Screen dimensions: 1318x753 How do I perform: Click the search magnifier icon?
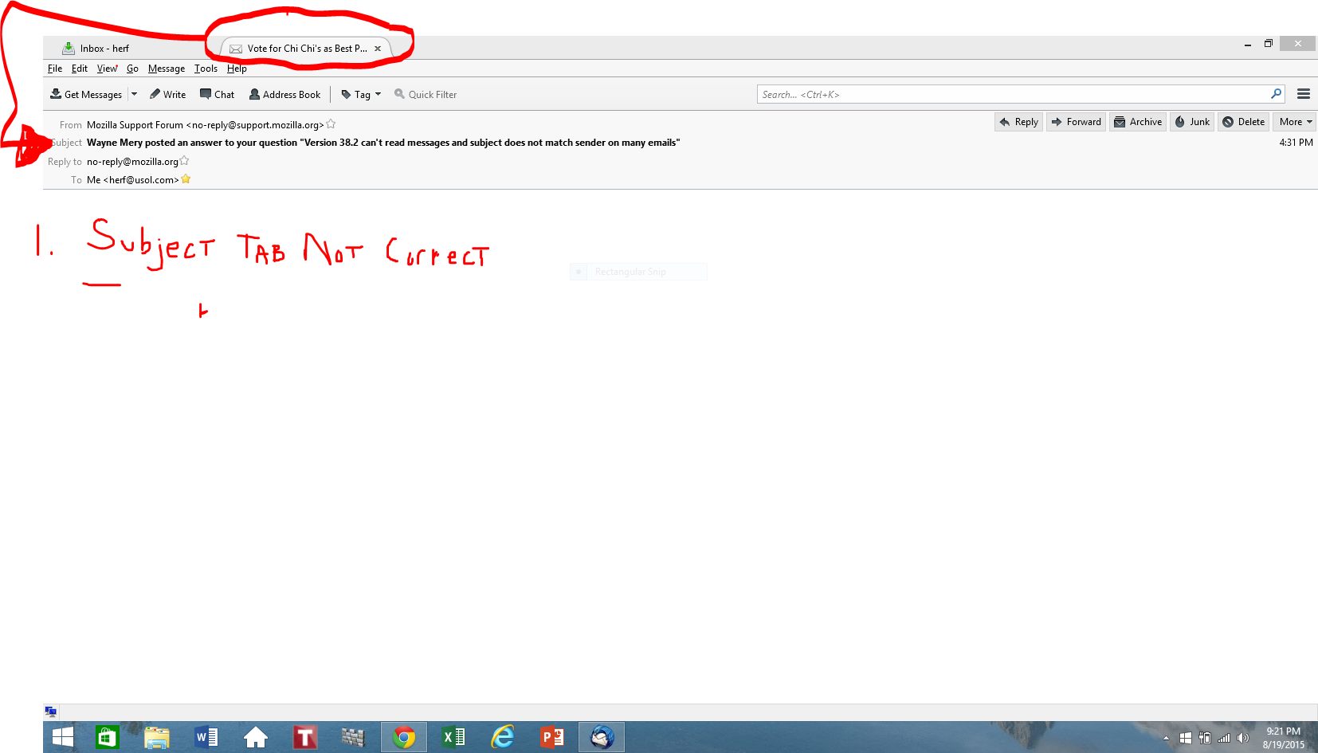(x=1276, y=94)
